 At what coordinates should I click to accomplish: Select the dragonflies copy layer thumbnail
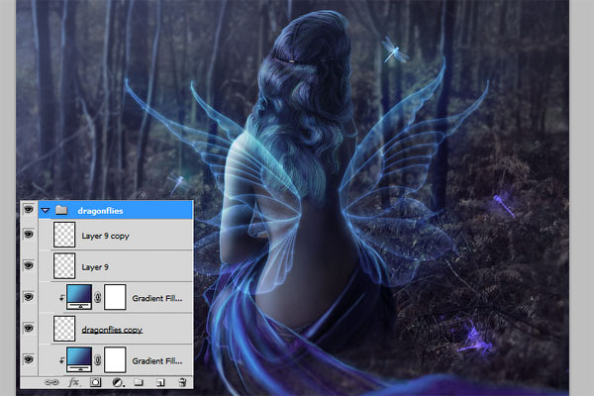[x=64, y=329]
